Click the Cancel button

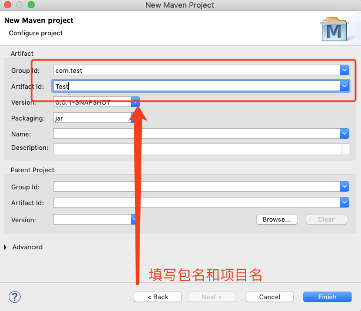pos(270,297)
